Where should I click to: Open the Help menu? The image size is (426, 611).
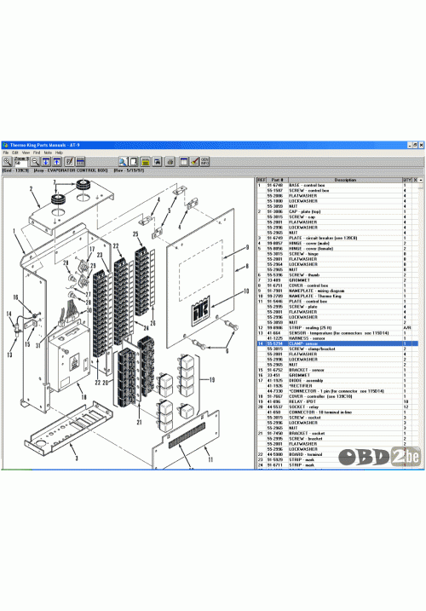59,153
